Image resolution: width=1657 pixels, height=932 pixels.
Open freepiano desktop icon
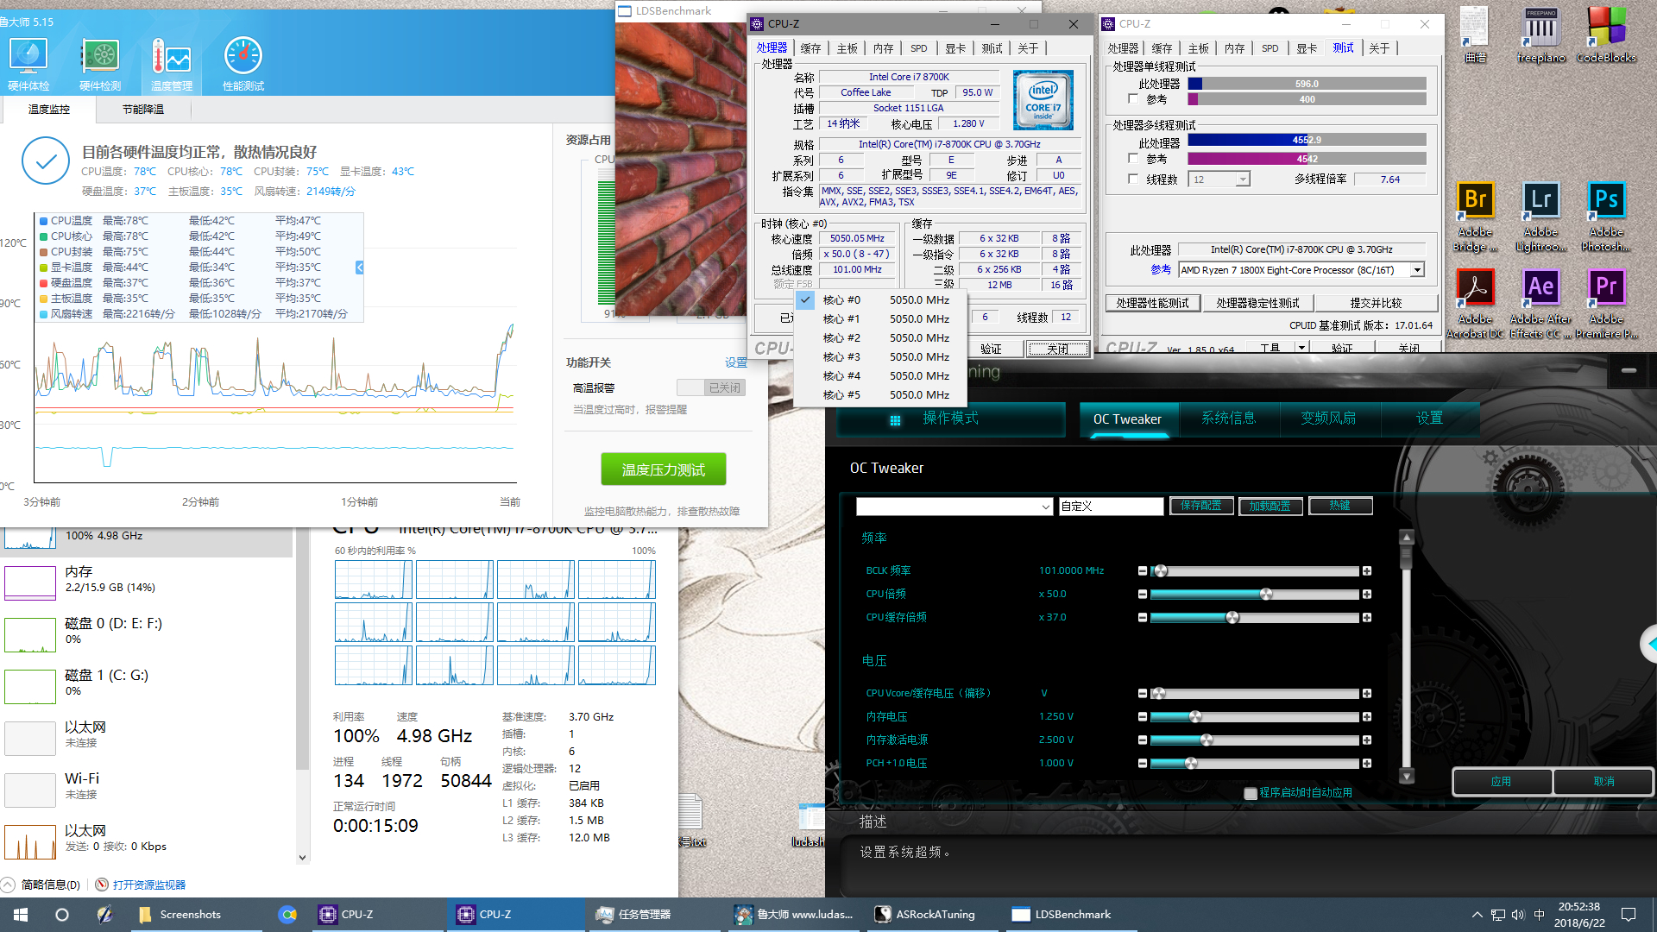pyautogui.click(x=1540, y=35)
